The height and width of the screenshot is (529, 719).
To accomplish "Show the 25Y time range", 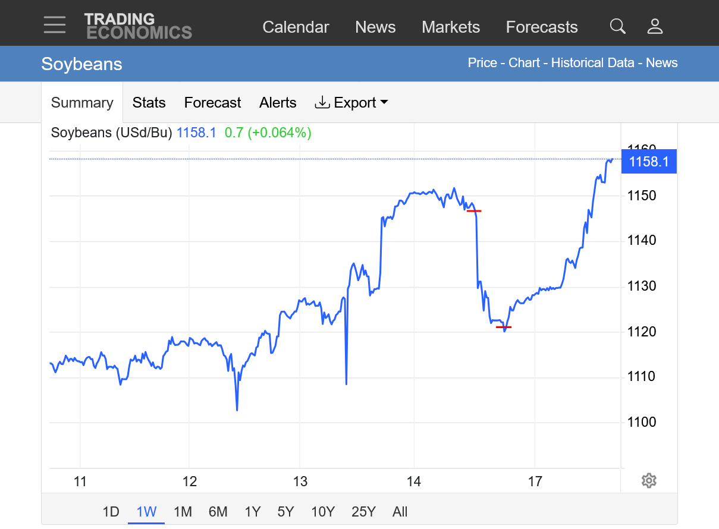I will point(363,512).
